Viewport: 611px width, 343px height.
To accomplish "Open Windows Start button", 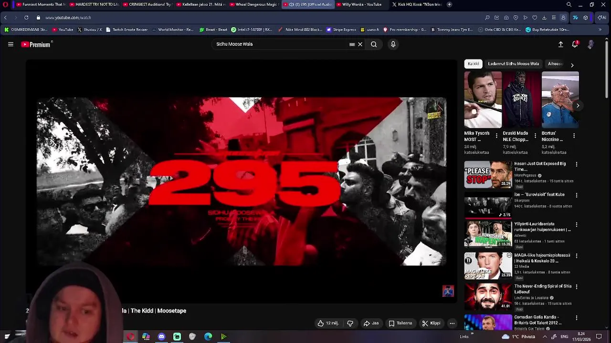I will pos(7,337).
